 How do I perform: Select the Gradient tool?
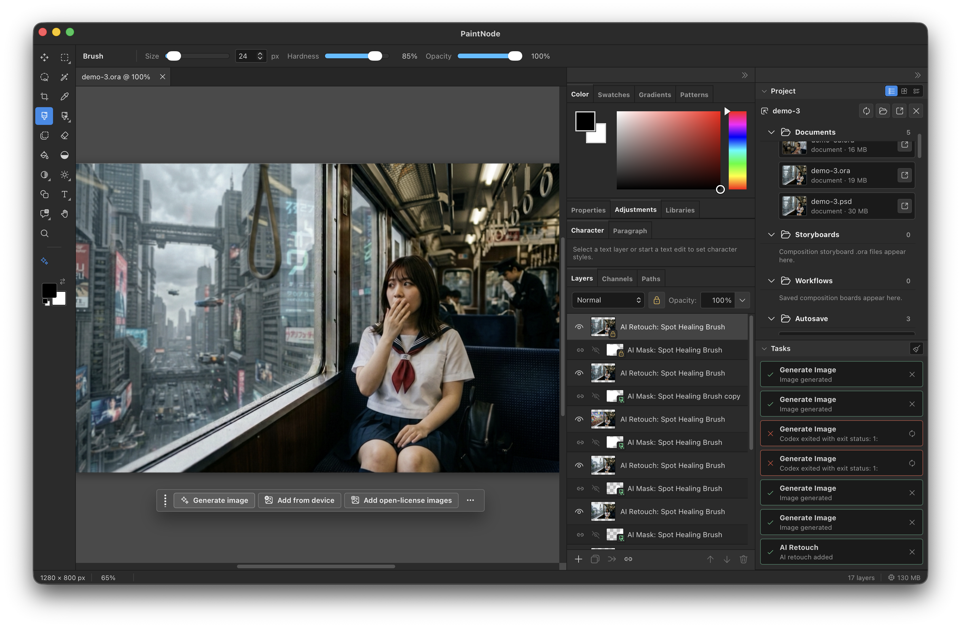tap(64, 155)
